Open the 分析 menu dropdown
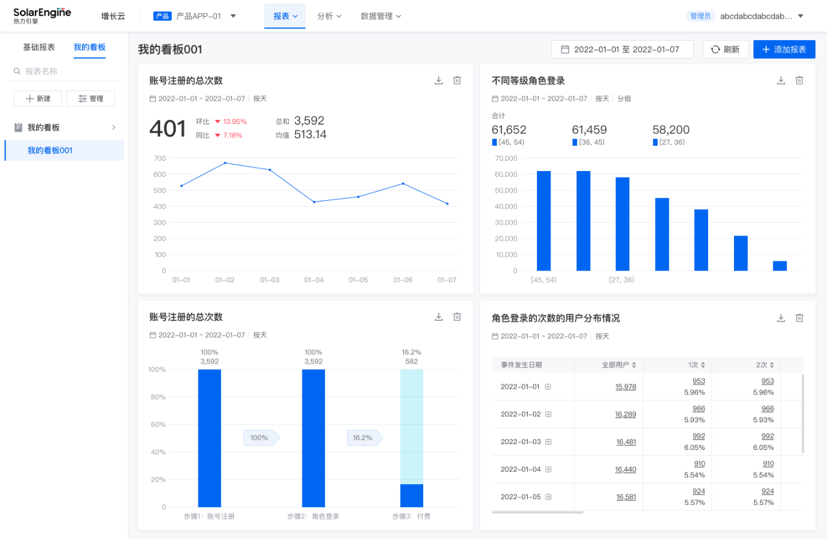This screenshot has width=827, height=539. [x=329, y=16]
